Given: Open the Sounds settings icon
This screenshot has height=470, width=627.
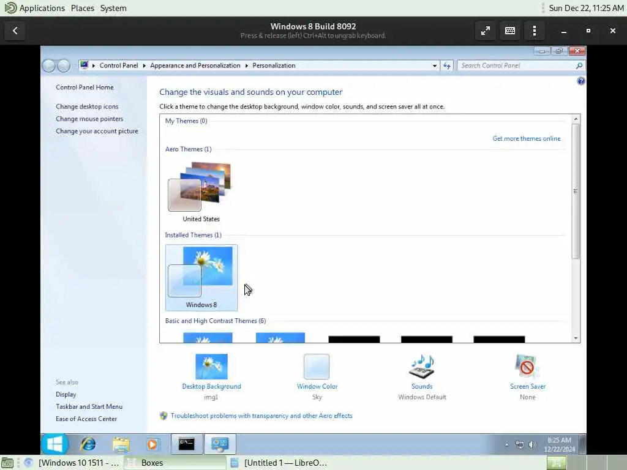Looking at the screenshot, I should click(422, 367).
